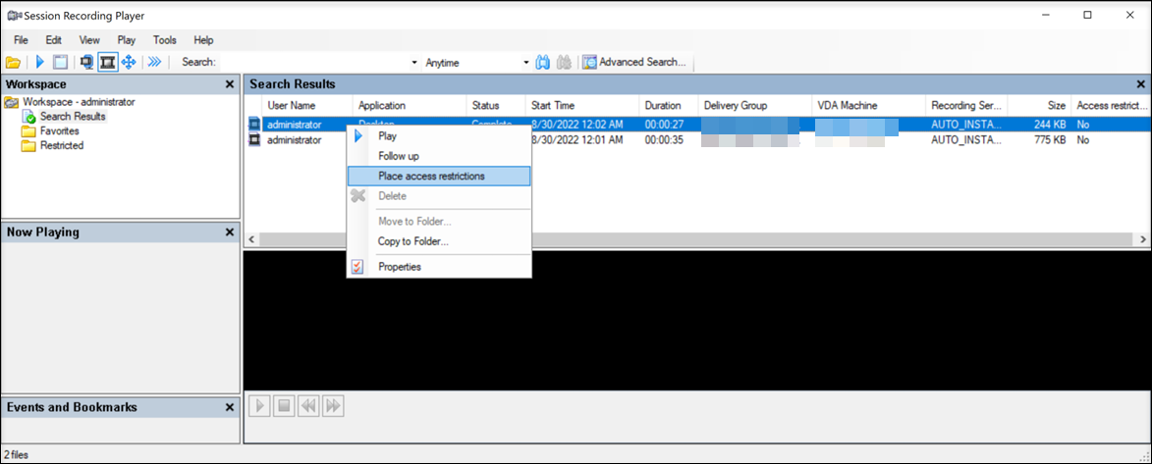Click the blue binoculars search icon
The height and width of the screenshot is (464, 1152).
[x=543, y=63]
